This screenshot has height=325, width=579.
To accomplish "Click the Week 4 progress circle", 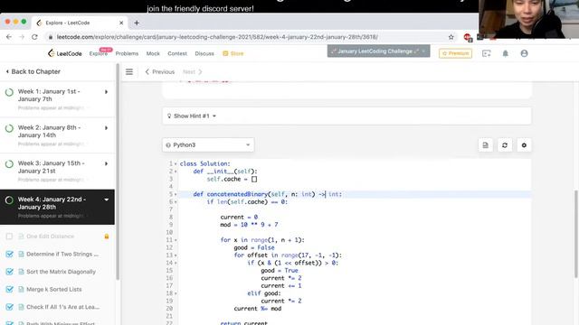I will click(x=9, y=200).
